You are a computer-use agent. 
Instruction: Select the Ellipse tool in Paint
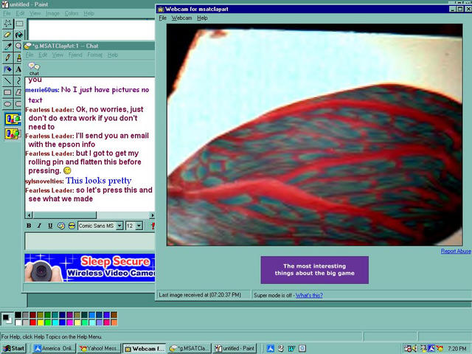click(8, 104)
